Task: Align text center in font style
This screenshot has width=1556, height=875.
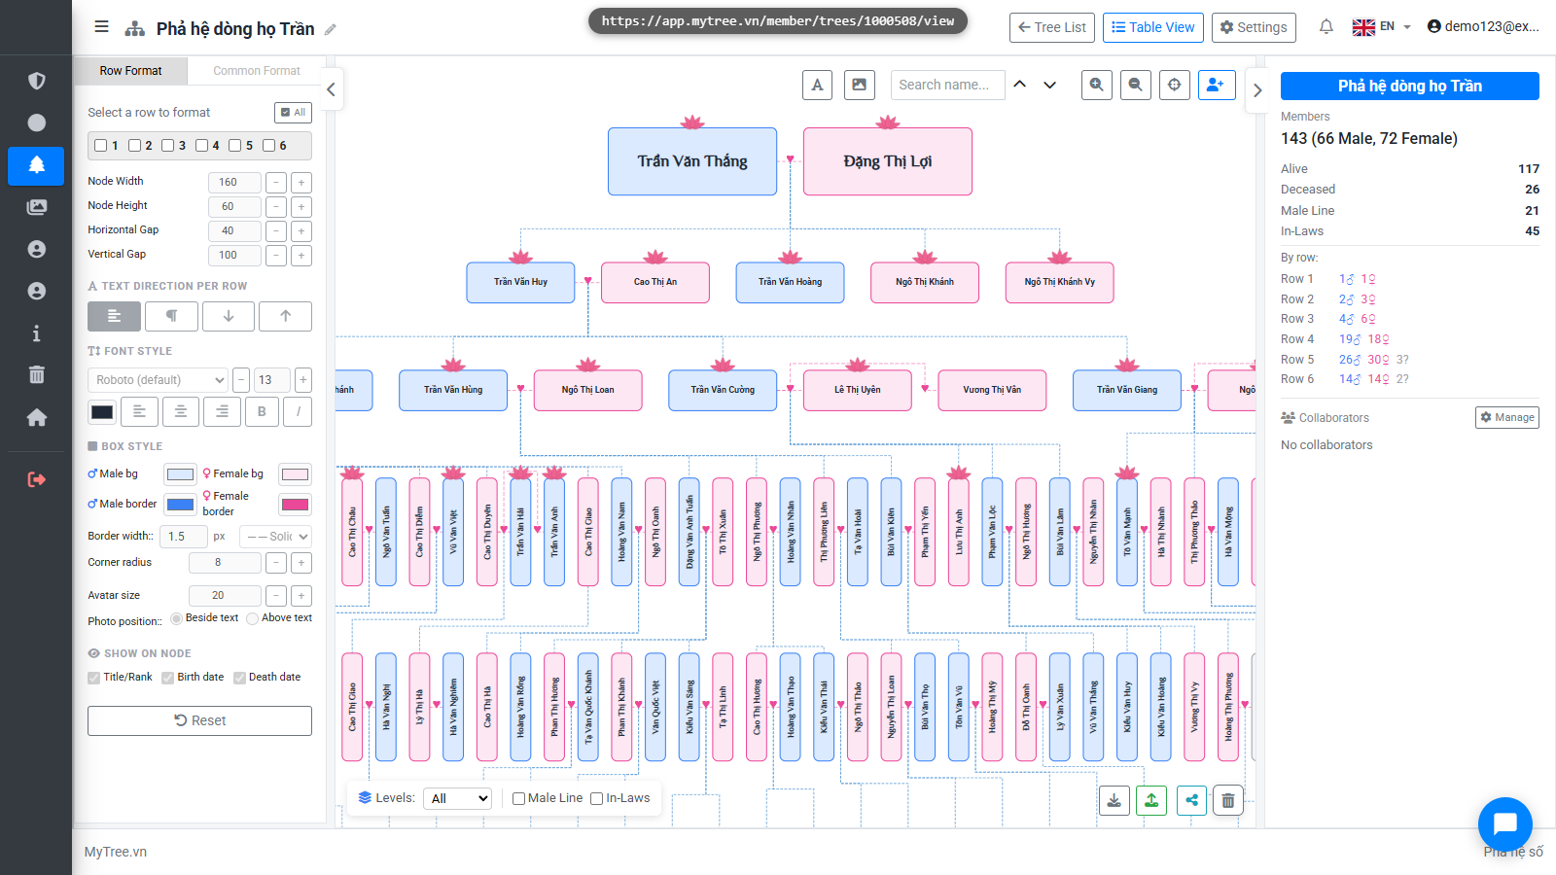Action: click(x=181, y=411)
